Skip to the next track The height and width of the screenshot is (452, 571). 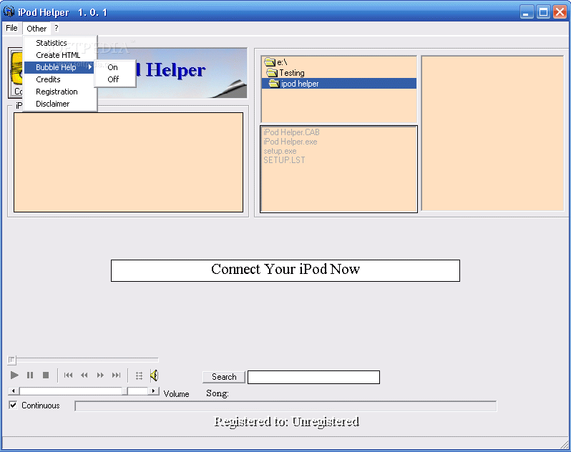pyautogui.click(x=116, y=375)
